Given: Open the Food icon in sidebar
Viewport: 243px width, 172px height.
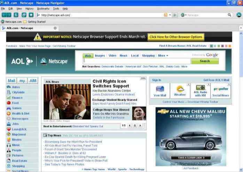Looking at the screenshot, I should point(9,103).
